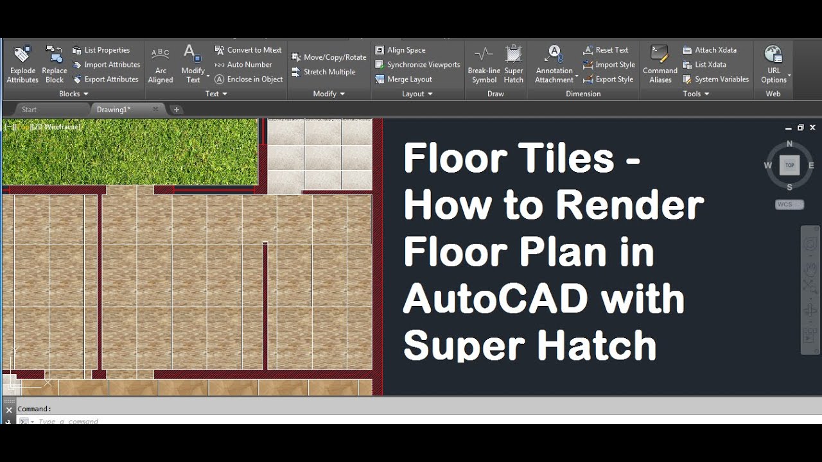Click Attach Xdata
The height and width of the screenshot is (462, 822).
(x=709, y=50)
